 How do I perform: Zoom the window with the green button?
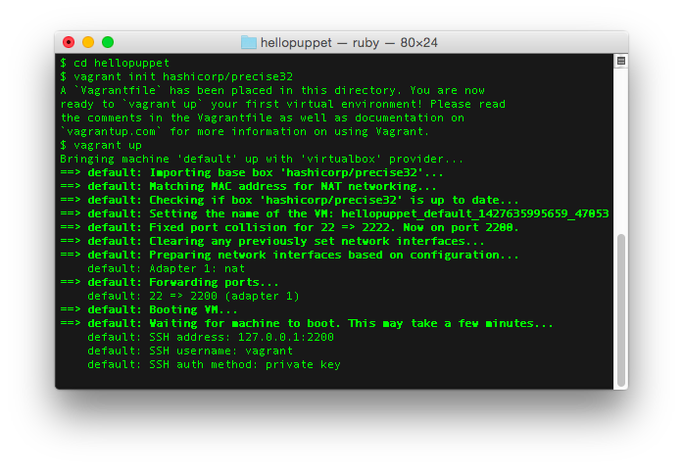click(x=108, y=42)
